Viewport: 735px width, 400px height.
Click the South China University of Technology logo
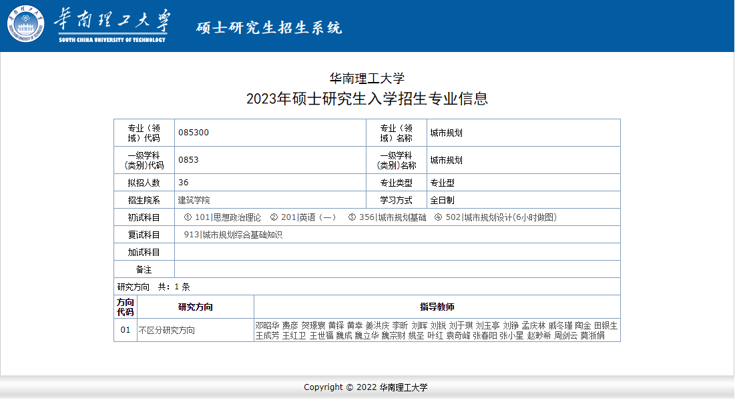pyautogui.click(x=26, y=24)
